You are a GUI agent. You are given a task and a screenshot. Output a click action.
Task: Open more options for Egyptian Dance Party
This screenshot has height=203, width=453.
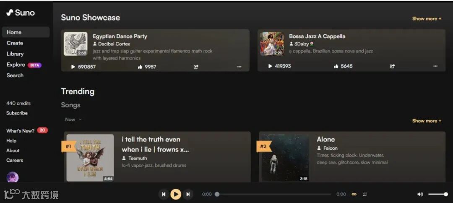click(x=239, y=67)
